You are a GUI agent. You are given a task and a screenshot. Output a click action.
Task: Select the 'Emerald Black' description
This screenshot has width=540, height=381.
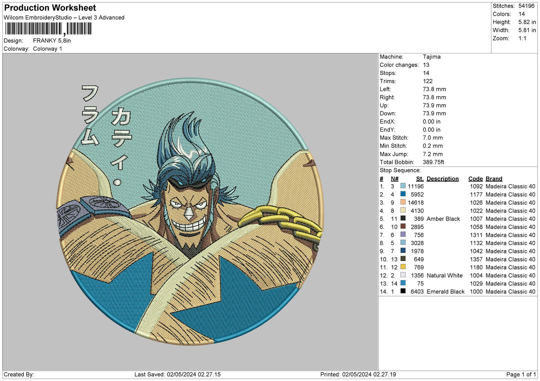[445, 292]
